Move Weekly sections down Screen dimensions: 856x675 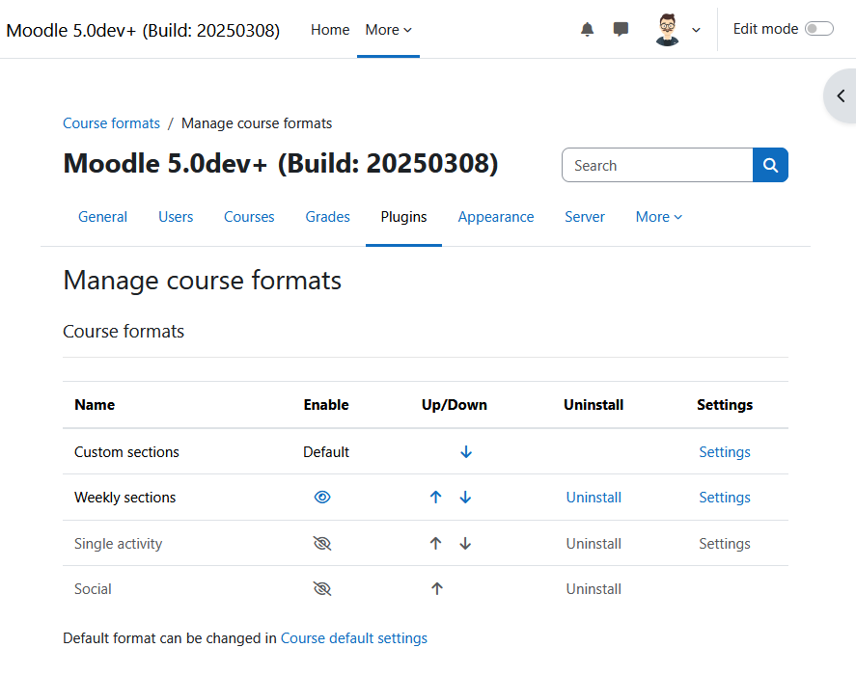pos(465,498)
